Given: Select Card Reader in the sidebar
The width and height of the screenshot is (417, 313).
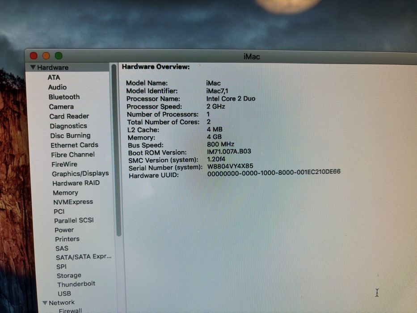Looking at the screenshot, I should [69, 116].
